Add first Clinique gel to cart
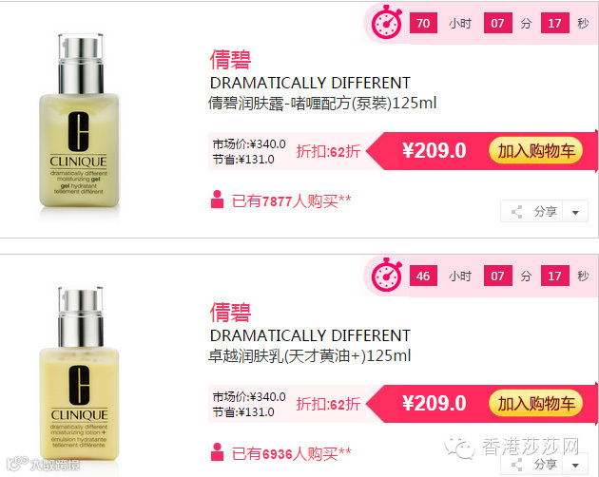The height and width of the screenshot is (477, 599). 535,151
